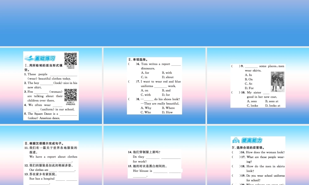Select option 'B. with' in question 6
309x185 pixels.
click(x=167, y=73)
